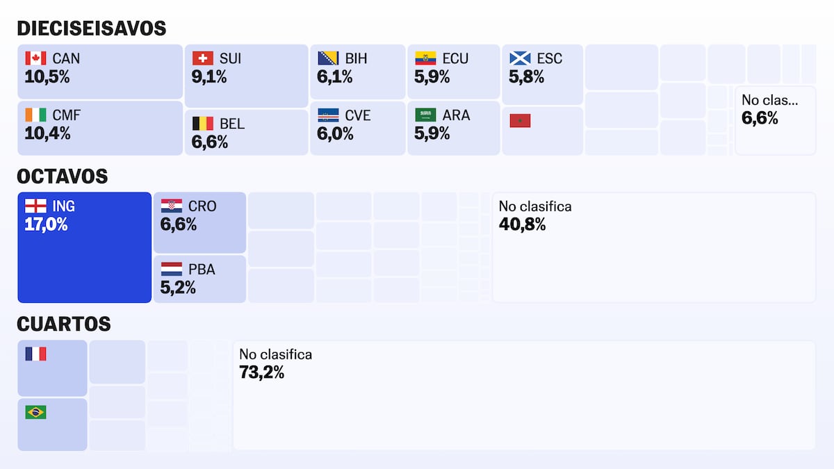Click the Cape Verde flag by CVE

click(328, 115)
